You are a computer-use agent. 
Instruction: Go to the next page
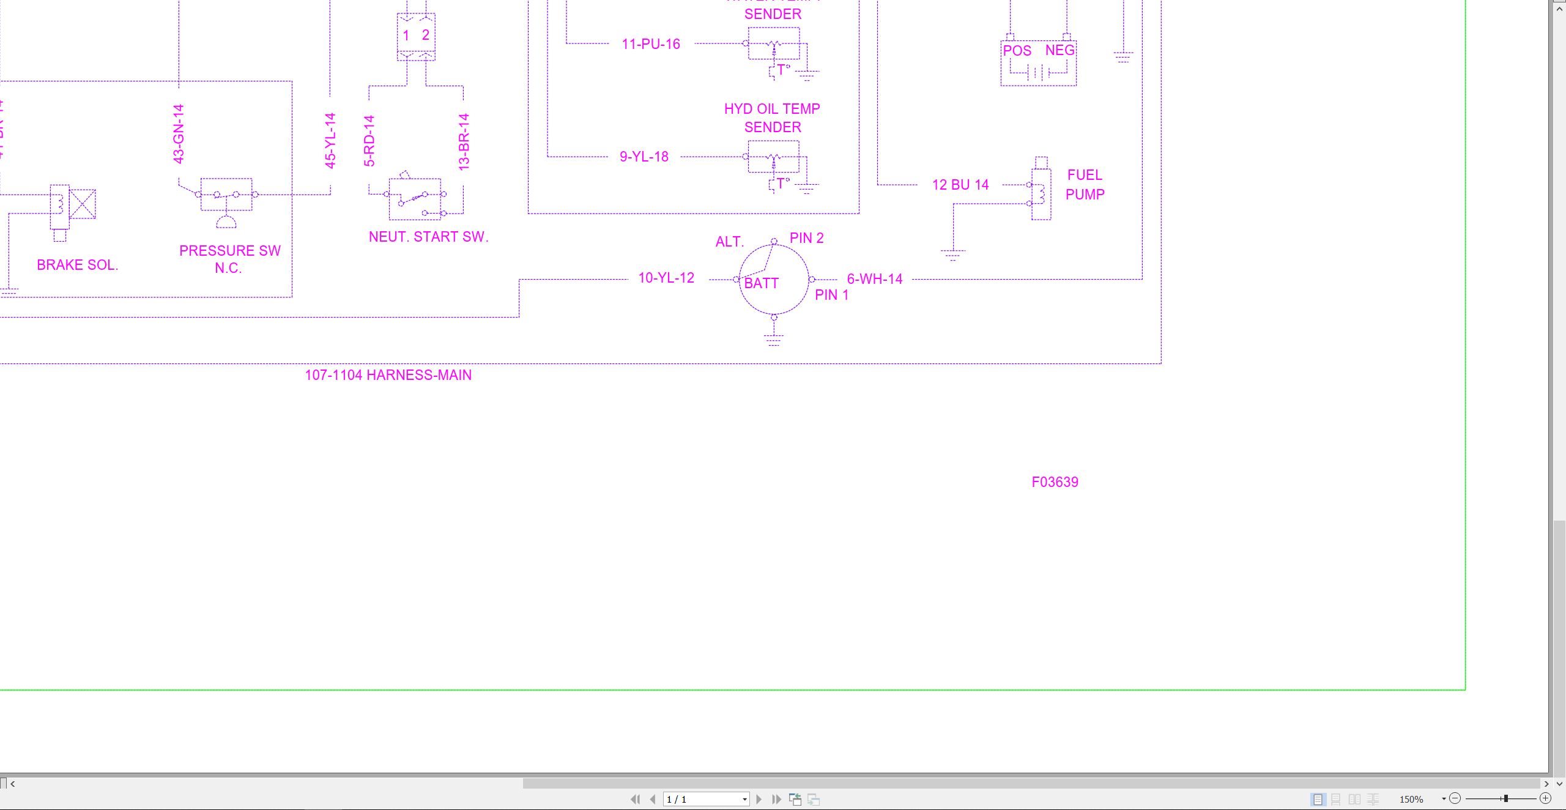click(759, 799)
